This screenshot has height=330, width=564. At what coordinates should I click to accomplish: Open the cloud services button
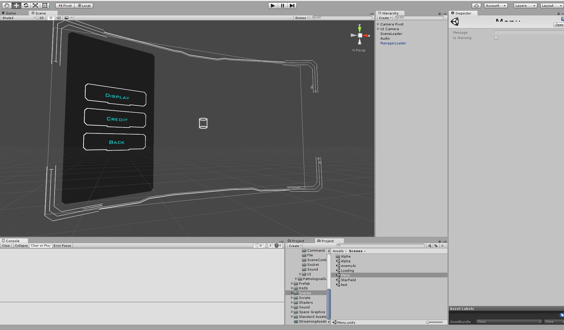[x=476, y=6]
